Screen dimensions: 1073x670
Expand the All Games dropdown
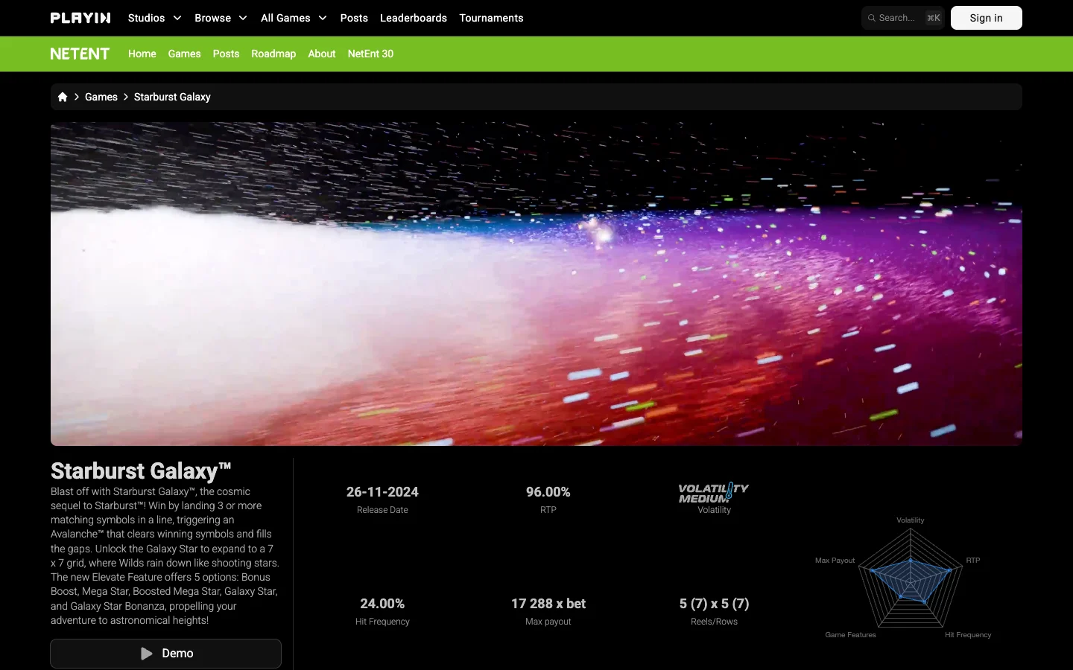pos(294,18)
